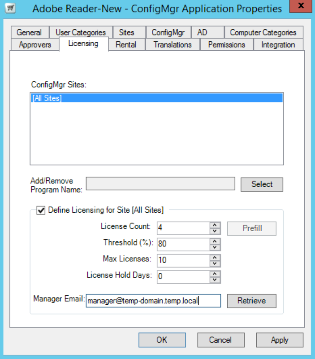
Task: Decrease Max Licenses with down arrow
Action: (x=215, y=263)
